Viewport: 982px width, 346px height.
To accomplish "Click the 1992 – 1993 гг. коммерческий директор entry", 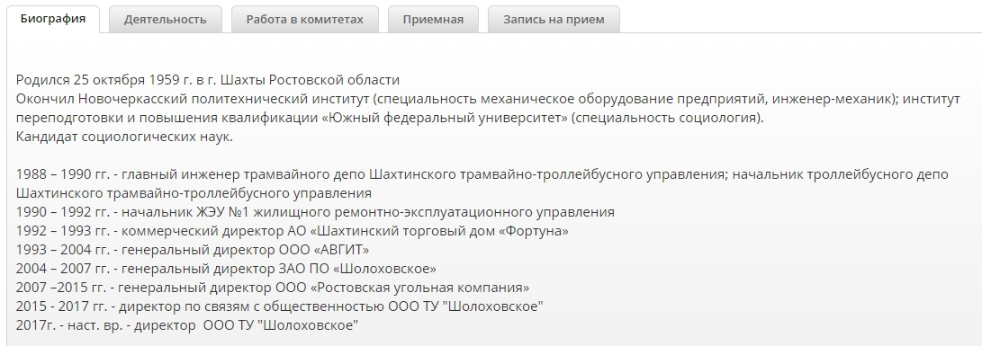I will coord(293,231).
